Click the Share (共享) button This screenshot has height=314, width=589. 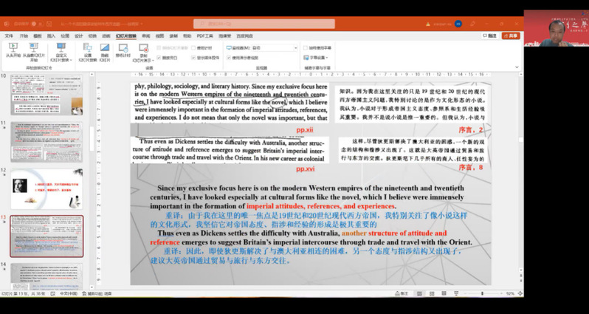pos(511,35)
